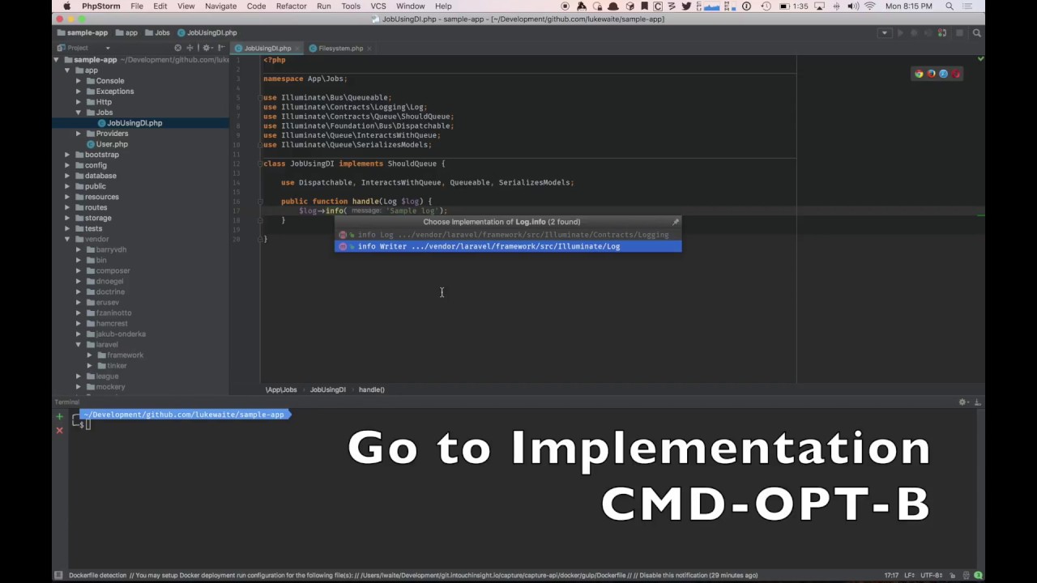Click \App\Jobs breadcrumb below editor
This screenshot has height=583, width=1037.
(281, 389)
